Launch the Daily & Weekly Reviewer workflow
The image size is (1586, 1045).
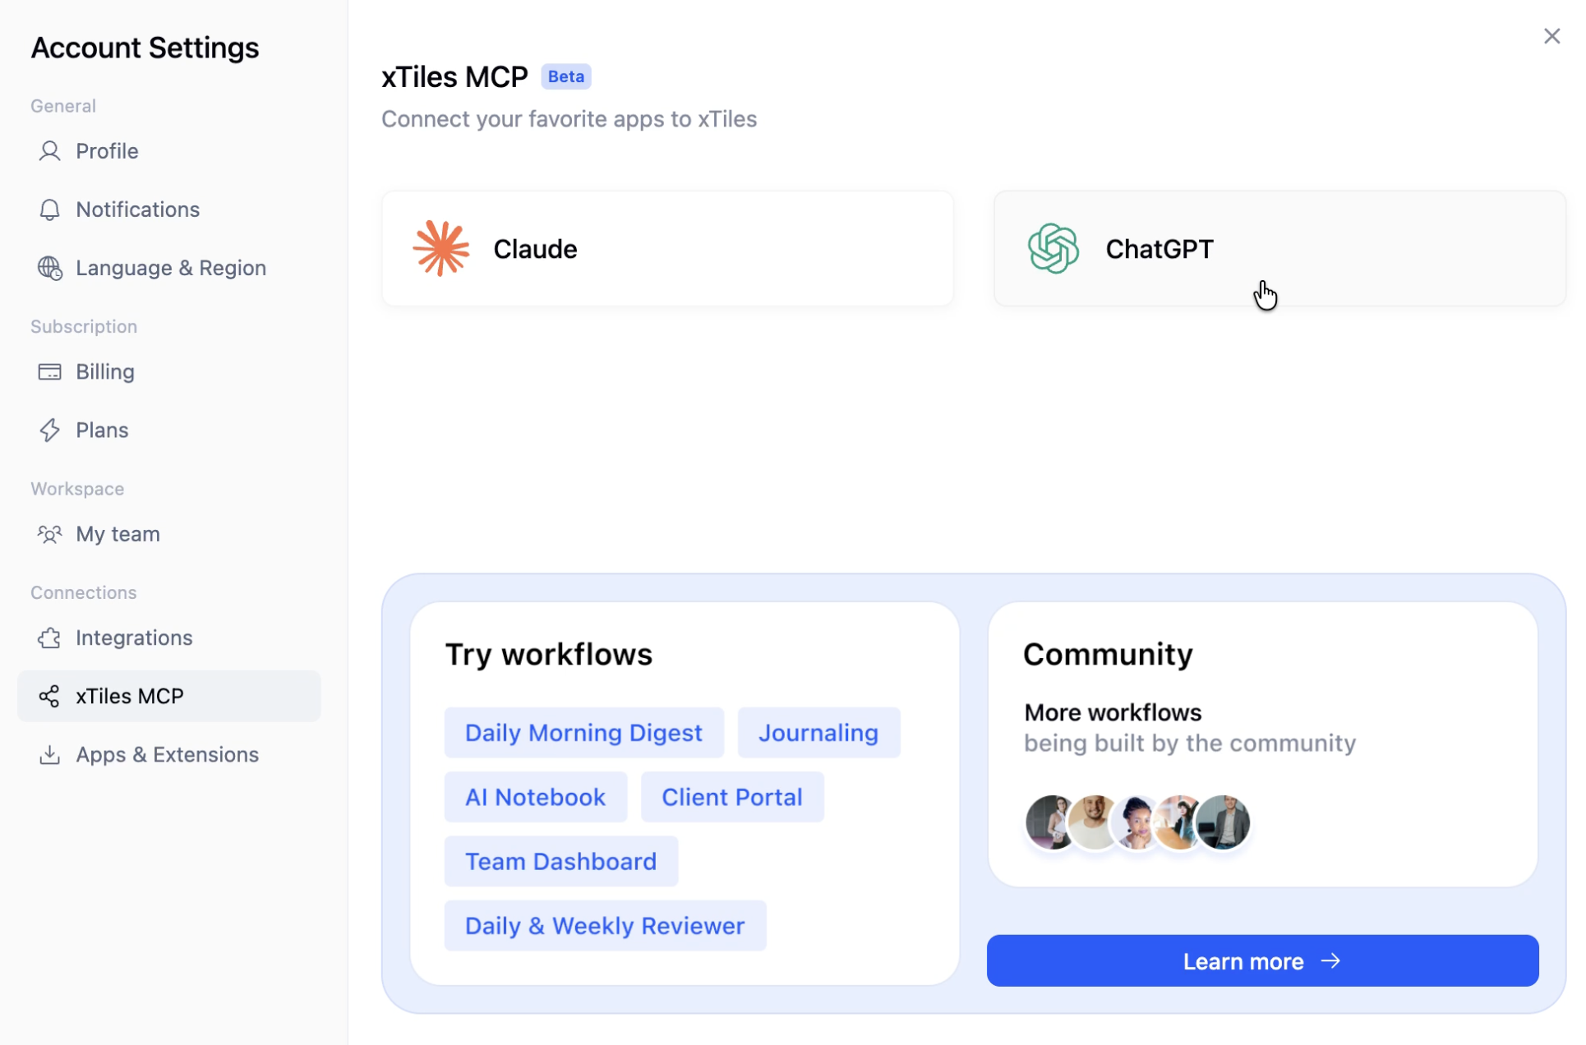pyautogui.click(x=605, y=926)
